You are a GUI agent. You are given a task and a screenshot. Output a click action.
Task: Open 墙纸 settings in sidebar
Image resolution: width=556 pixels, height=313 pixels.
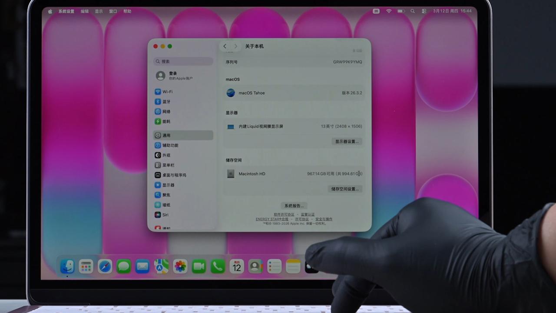pyautogui.click(x=183, y=205)
